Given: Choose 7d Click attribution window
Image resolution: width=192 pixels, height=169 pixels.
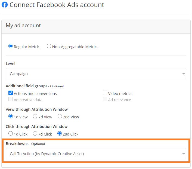Looking at the screenshot, I should [x=35, y=133].
